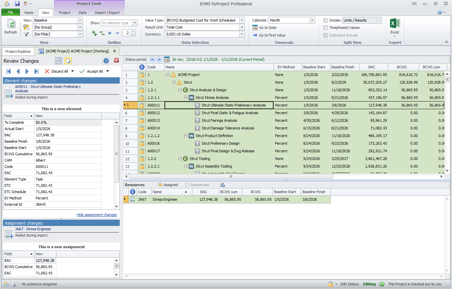Open the Accept All dropdown arrow
The image size is (452, 289).
[x=107, y=71]
